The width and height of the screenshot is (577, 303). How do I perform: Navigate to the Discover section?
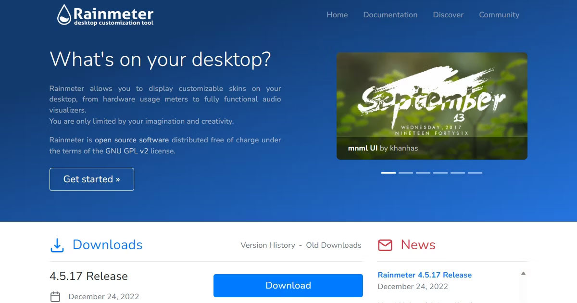click(x=448, y=15)
